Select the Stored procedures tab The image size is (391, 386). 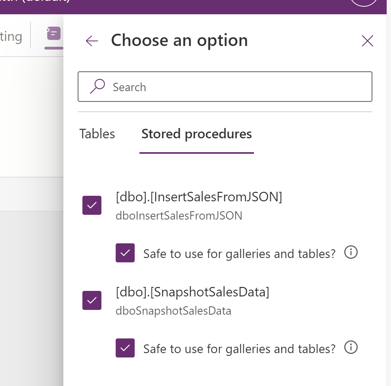click(x=196, y=134)
